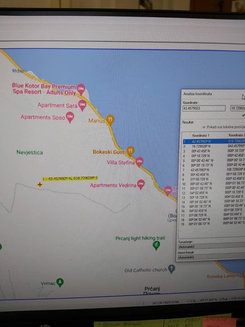Open the Tumačenje (Automatski) dropdown

pos(211,247)
